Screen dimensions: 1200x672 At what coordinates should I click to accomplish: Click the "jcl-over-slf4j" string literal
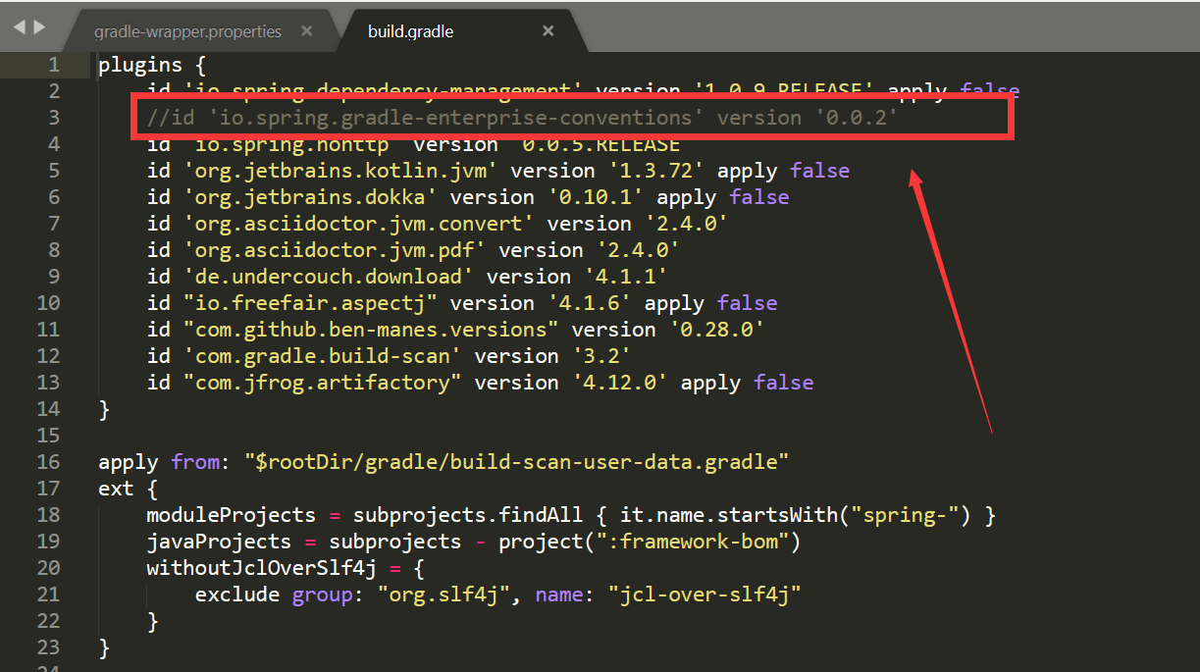point(704,594)
